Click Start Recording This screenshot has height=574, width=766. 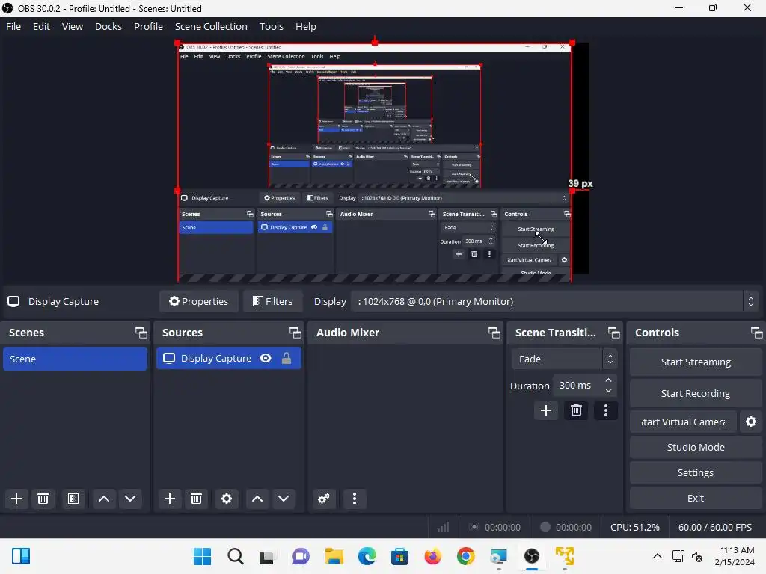pos(696,393)
